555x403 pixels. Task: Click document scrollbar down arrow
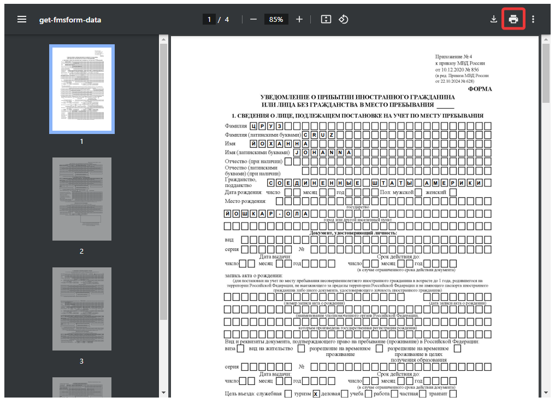(x=546, y=393)
